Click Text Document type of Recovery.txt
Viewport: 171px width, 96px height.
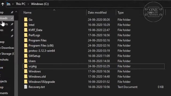(127, 87)
